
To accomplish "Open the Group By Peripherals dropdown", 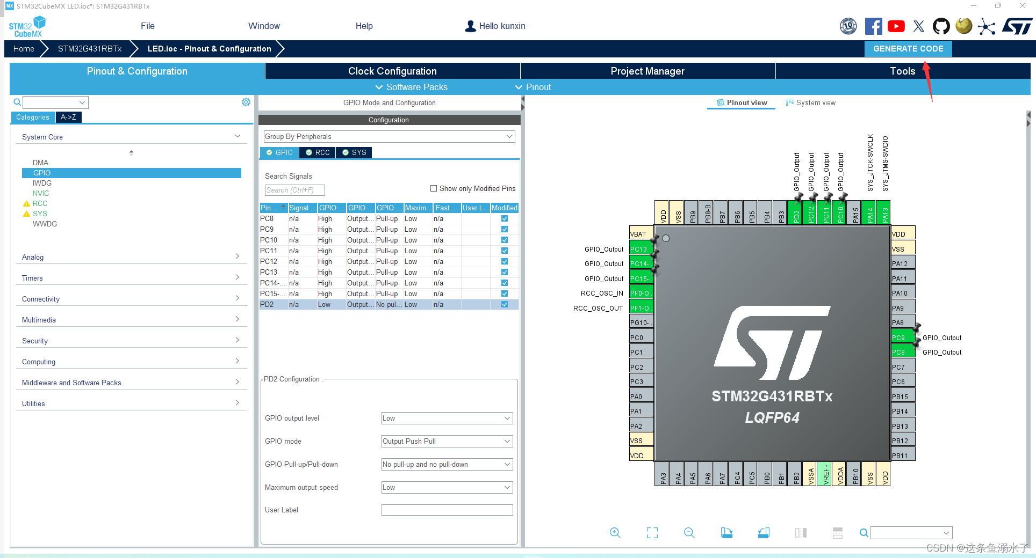I will tap(389, 136).
